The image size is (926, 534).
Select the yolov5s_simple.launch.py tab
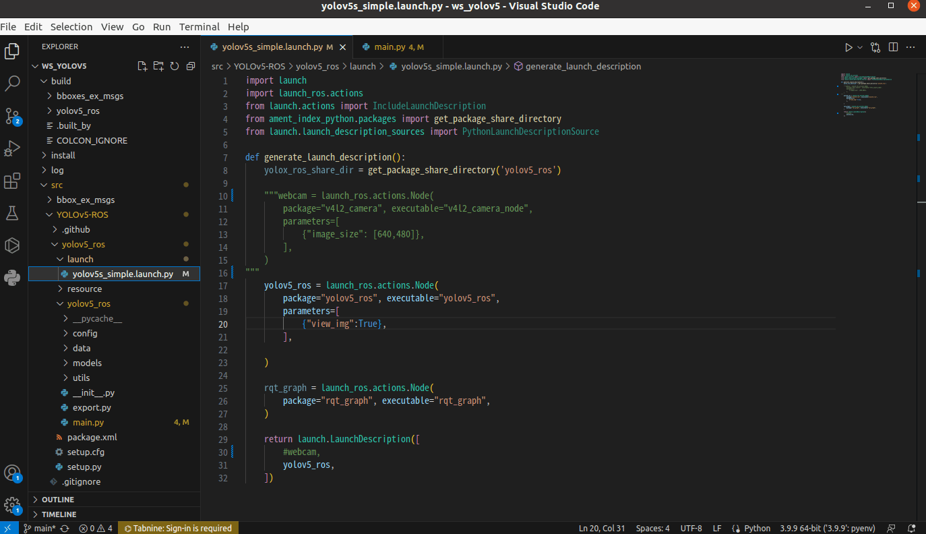coord(277,47)
